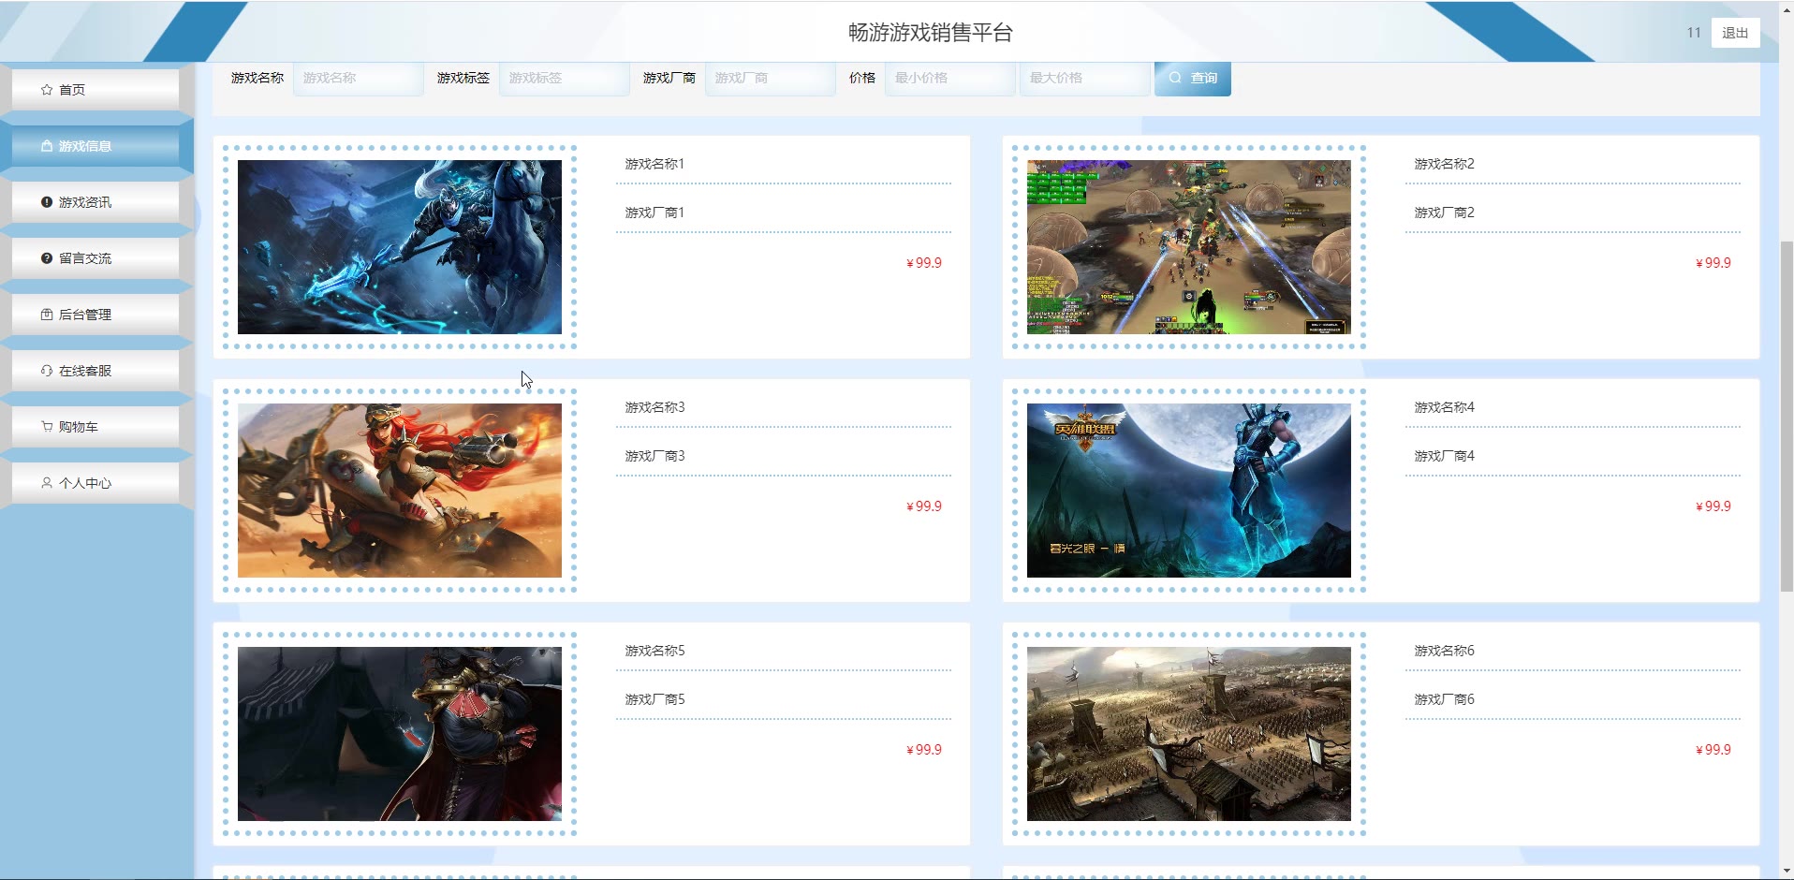Click the question mark icon beside 留言交流
The image size is (1794, 880).
pyautogui.click(x=47, y=258)
